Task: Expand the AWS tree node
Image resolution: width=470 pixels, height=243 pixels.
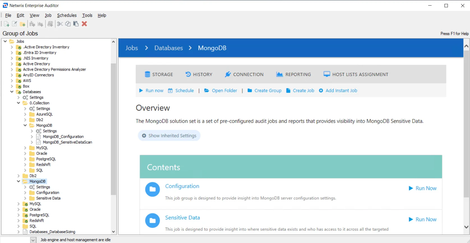Action: click(x=12, y=81)
